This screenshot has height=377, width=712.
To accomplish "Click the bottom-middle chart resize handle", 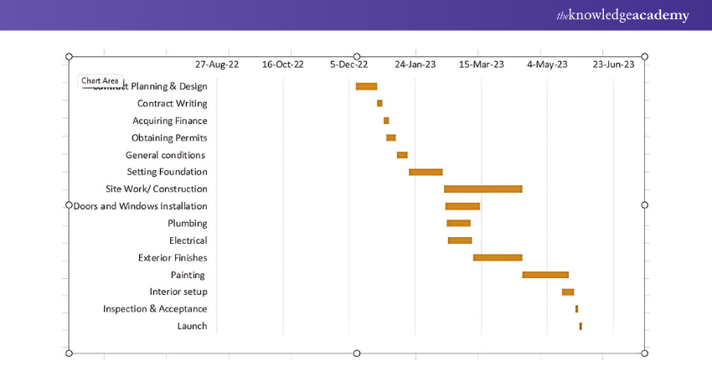I will [x=357, y=354].
